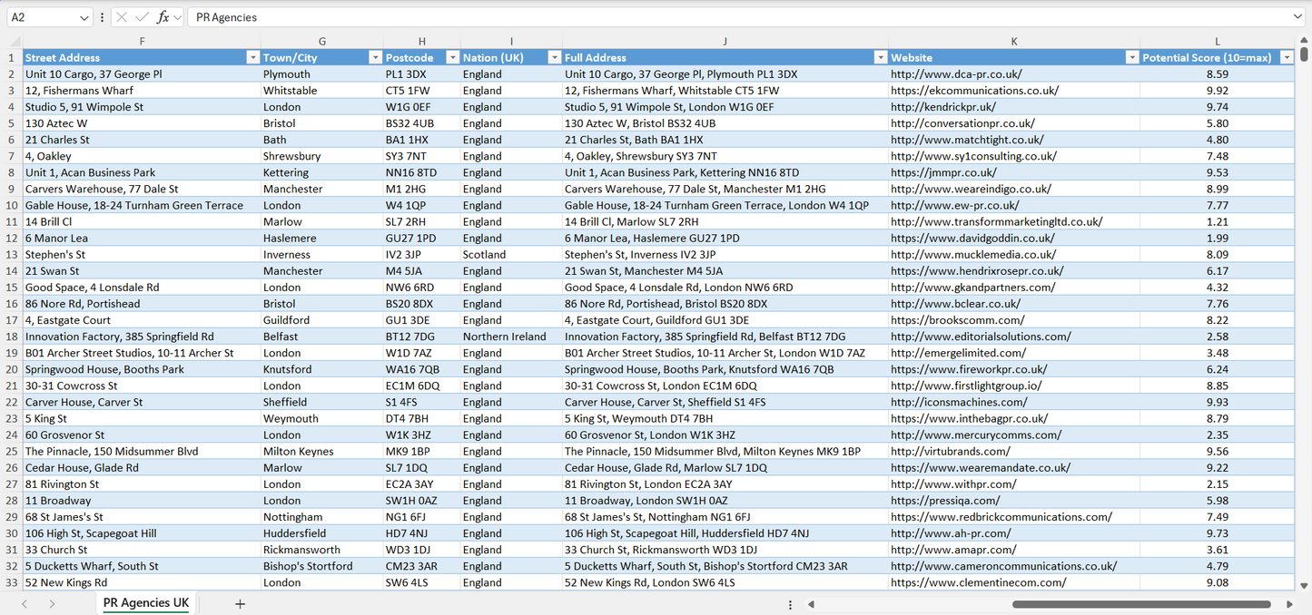Image resolution: width=1312 pixels, height=615 pixels.
Task: Open the Nation (UK) column filter menu
Action: 555,56
